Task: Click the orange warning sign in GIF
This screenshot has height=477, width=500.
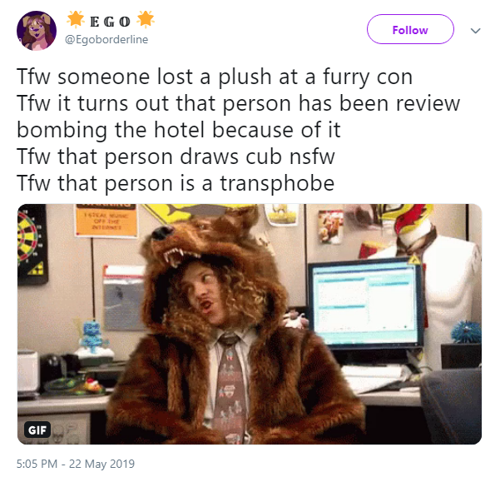Action: pos(106,221)
